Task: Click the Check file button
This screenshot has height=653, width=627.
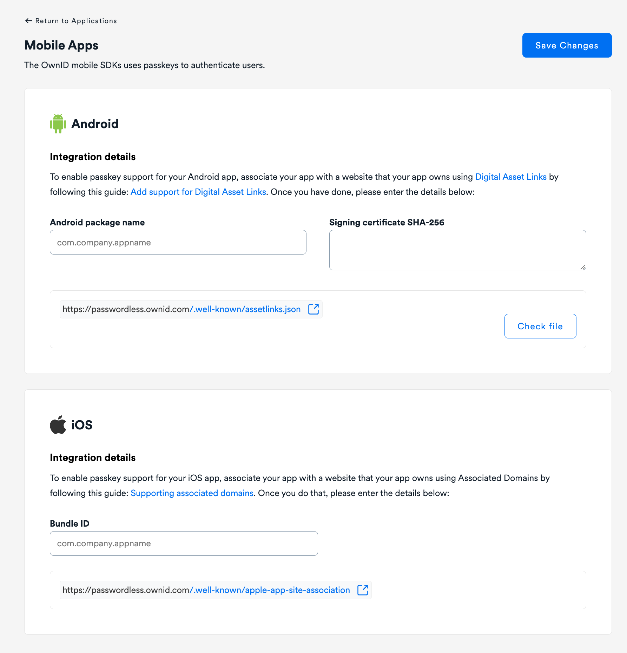Action: click(x=540, y=326)
